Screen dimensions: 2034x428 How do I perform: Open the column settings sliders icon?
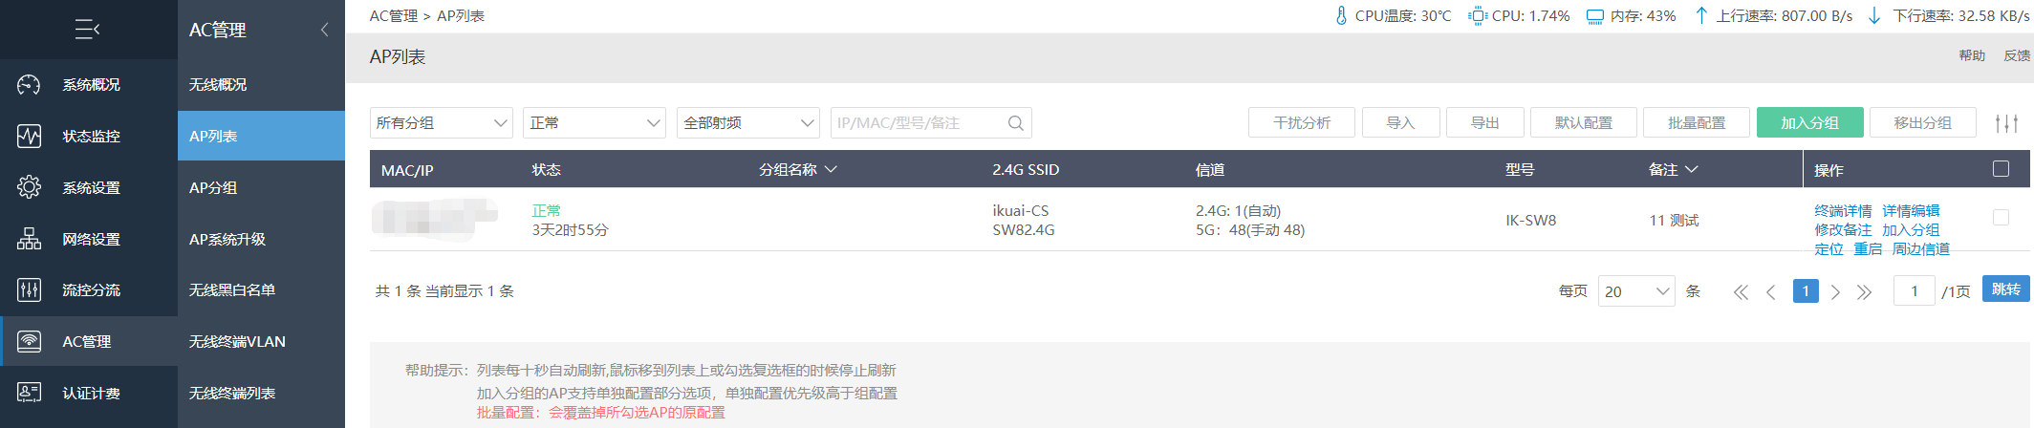click(x=2006, y=123)
